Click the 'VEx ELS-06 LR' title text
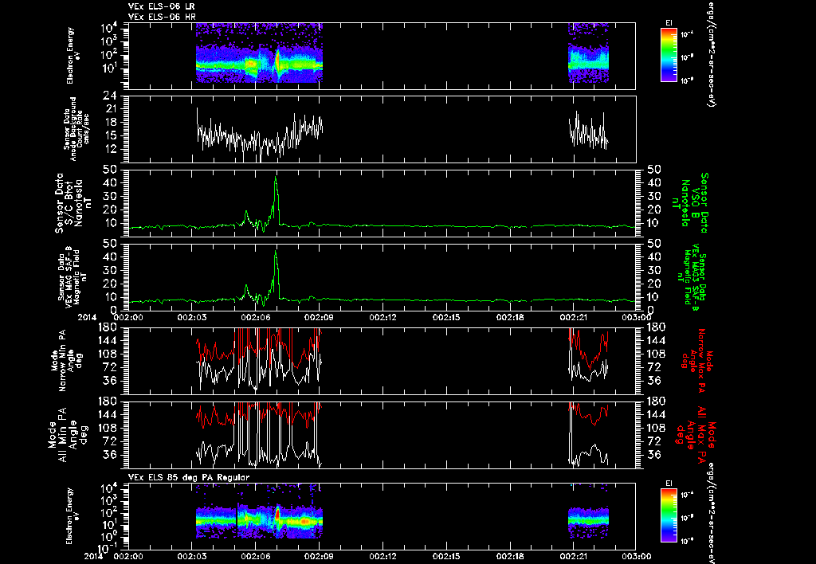The height and width of the screenshot is (564, 816). click(x=161, y=6)
